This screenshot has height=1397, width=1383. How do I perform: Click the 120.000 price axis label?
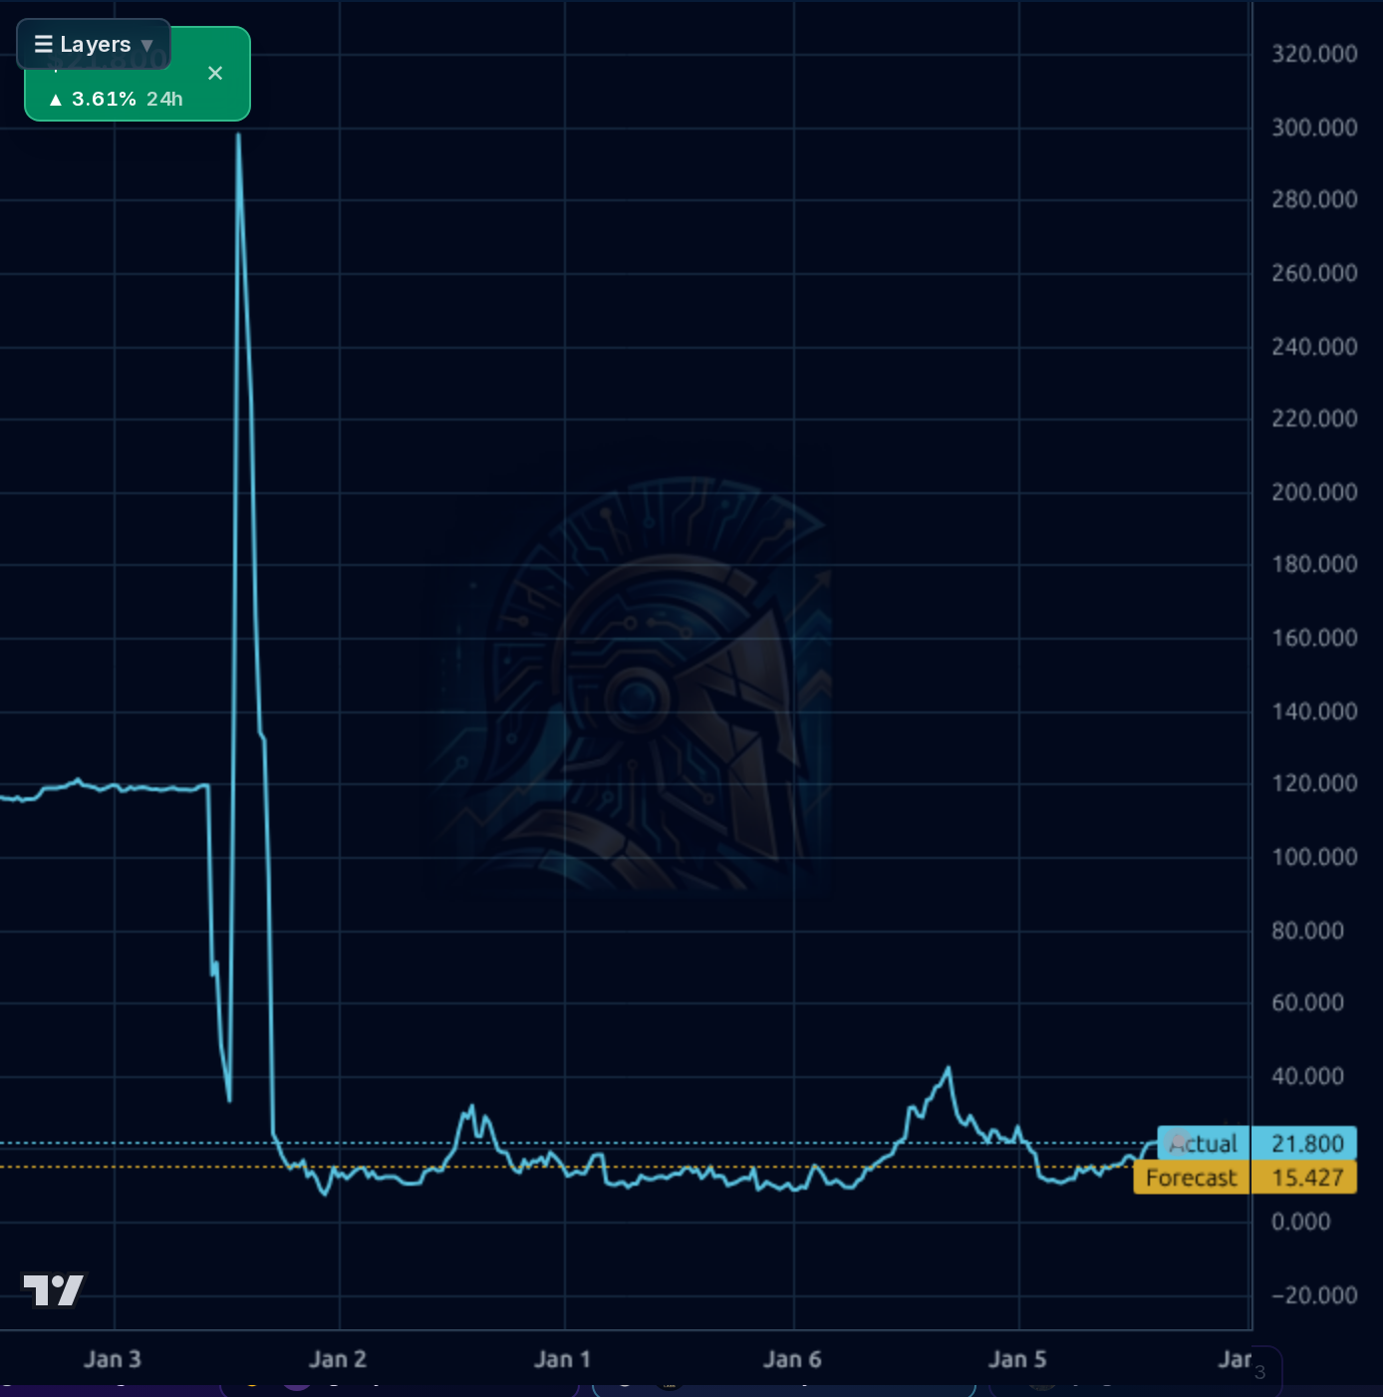coord(1314,783)
